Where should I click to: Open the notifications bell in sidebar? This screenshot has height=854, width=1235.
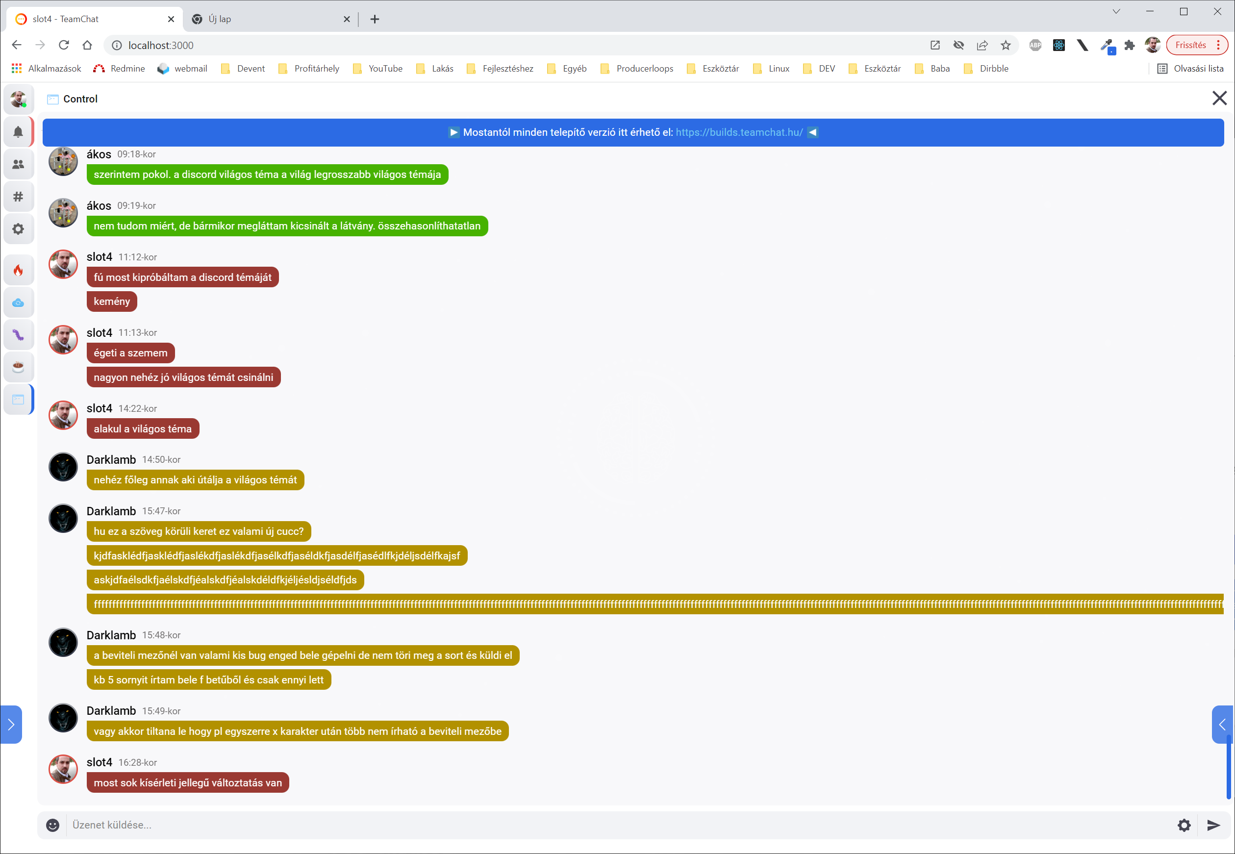(x=18, y=132)
